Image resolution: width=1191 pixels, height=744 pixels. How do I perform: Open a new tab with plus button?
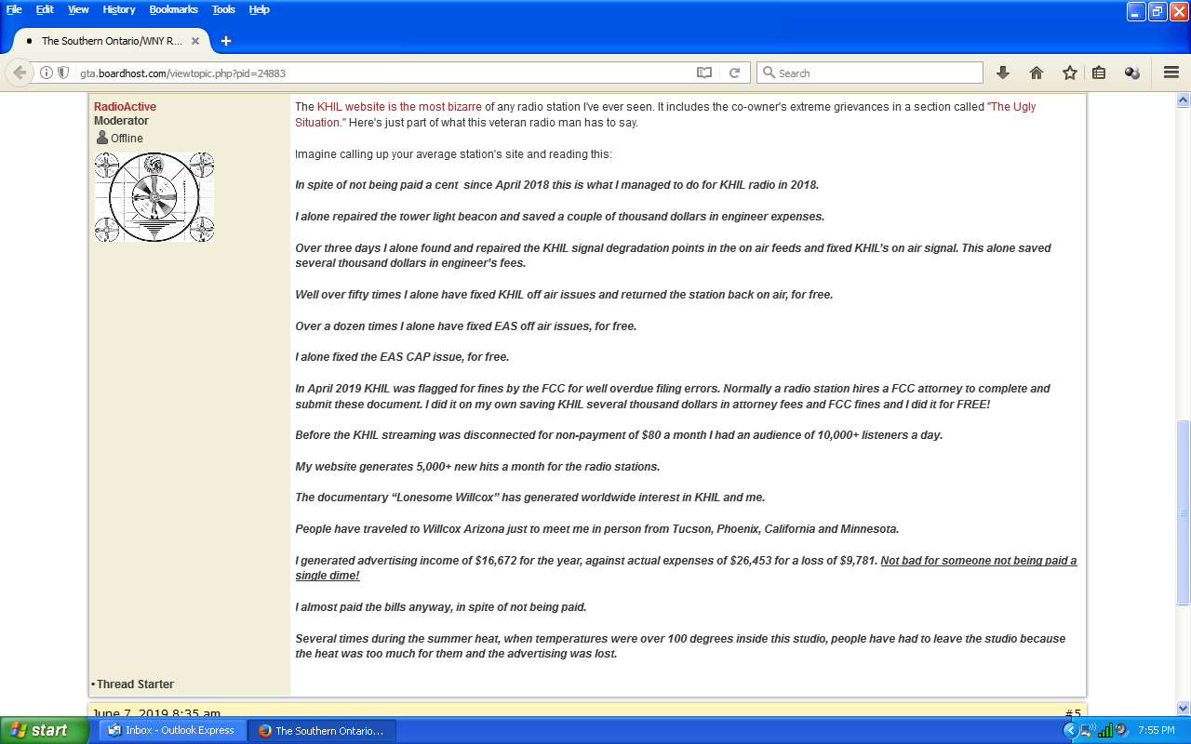click(x=225, y=41)
